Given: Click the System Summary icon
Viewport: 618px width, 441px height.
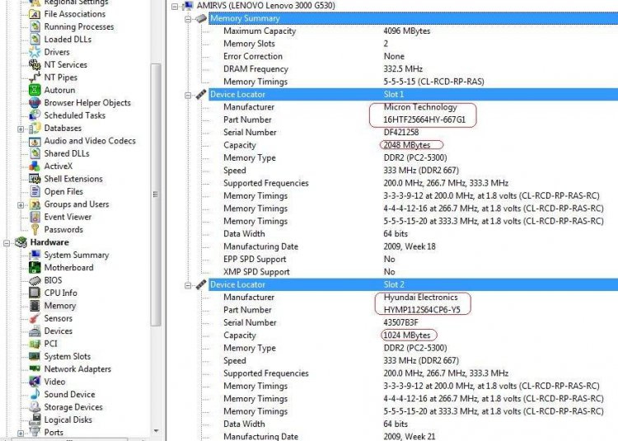Looking at the screenshot, I should pos(35,255).
